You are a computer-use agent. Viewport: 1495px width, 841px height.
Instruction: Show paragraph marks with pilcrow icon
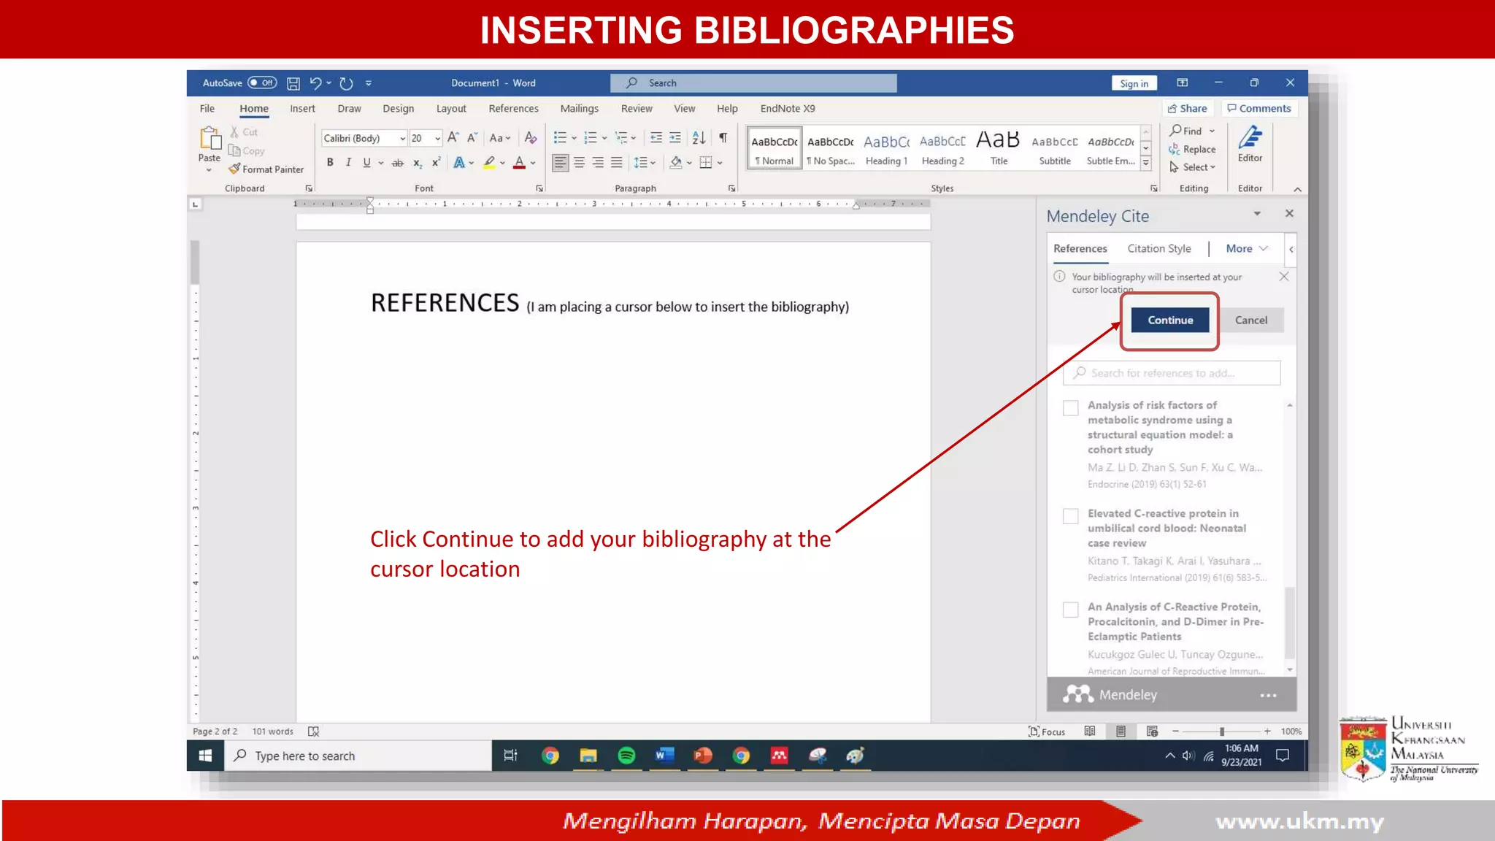[x=723, y=138]
